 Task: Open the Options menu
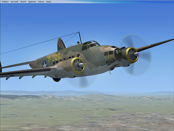click(x=32, y=2)
